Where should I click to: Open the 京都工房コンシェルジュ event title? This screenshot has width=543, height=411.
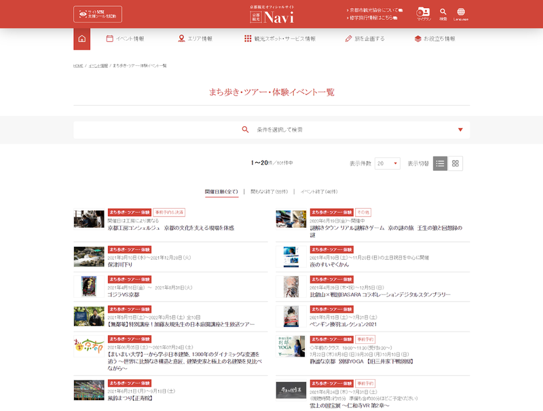click(x=171, y=228)
